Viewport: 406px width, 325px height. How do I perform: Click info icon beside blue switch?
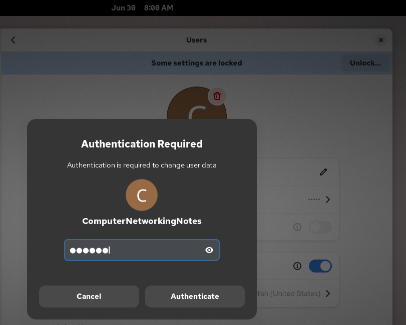297,266
